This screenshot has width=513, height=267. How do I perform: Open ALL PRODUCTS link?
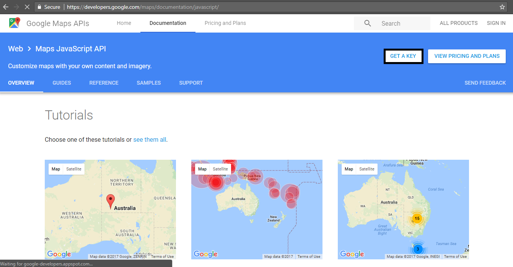click(459, 23)
